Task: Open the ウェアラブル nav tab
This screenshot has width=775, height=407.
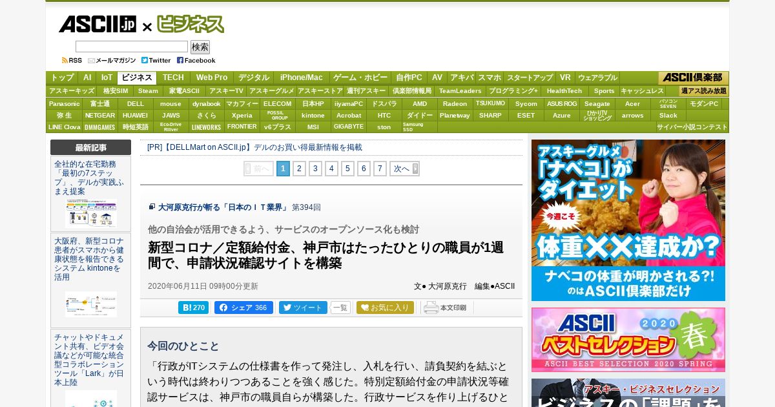Action: pyautogui.click(x=597, y=78)
